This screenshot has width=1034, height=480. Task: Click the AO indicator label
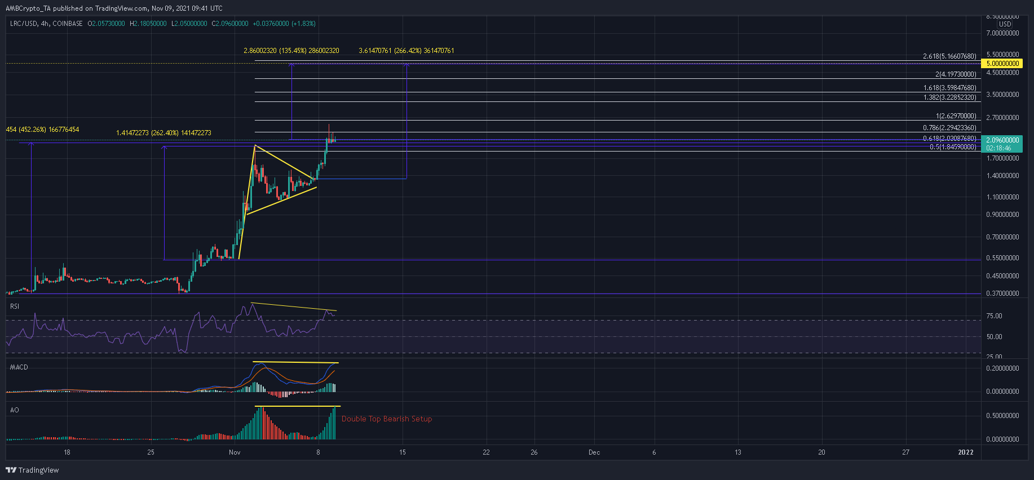pyautogui.click(x=15, y=410)
